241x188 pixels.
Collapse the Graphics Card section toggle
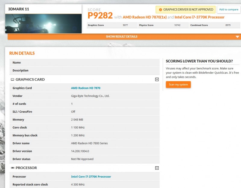coord(157,79)
